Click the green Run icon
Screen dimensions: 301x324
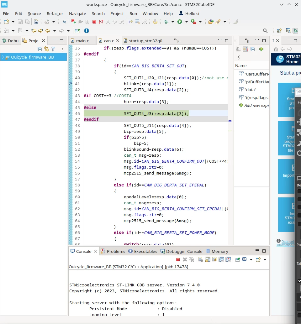[x=180, y=22]
